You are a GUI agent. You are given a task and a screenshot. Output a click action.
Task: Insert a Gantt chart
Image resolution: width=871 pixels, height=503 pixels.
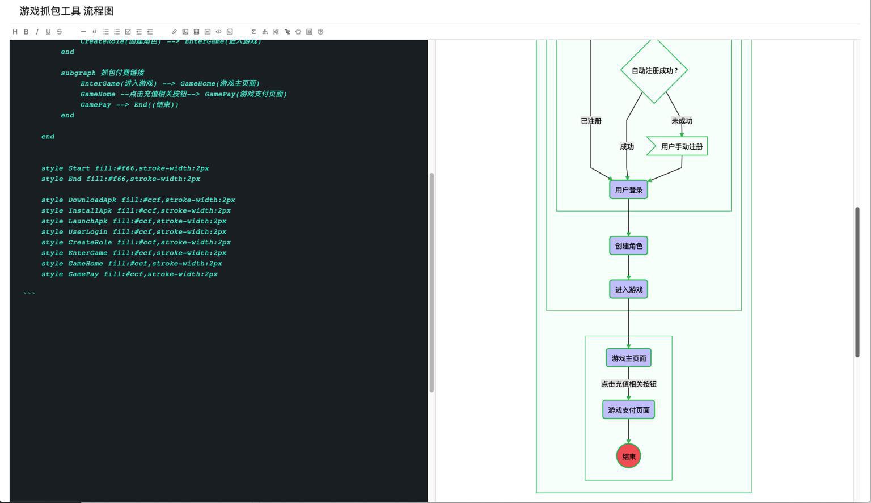pos(287,32)
